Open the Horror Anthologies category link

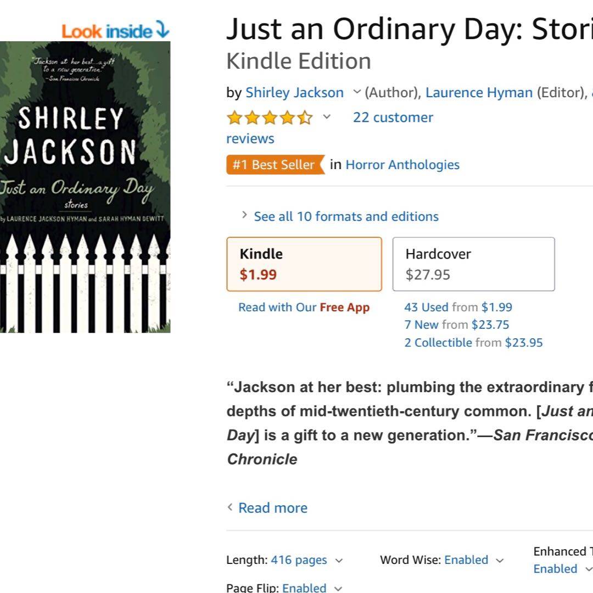pos(402,165)
